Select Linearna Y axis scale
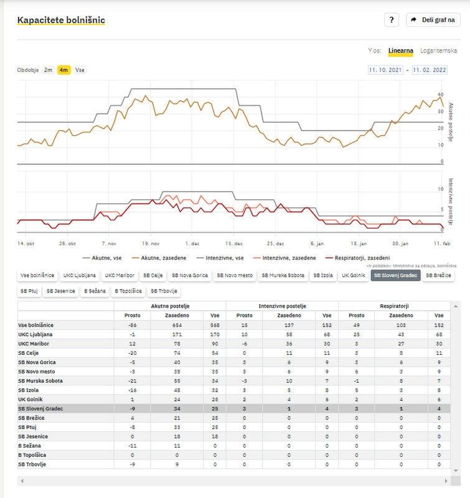This screenshot has width=470, height=498. pyautogui.click(x=400, y=50)
